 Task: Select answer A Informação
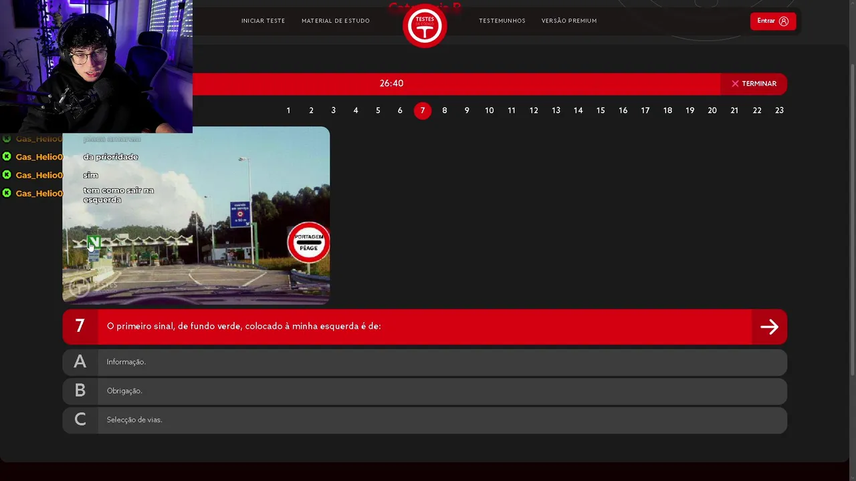pyautogui.click(x=425, y=362)
